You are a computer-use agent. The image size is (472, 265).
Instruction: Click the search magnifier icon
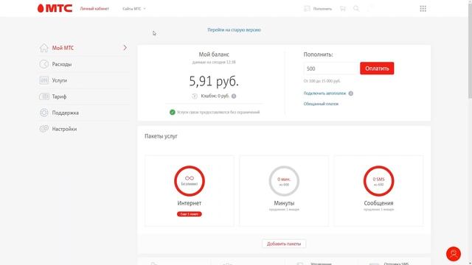[x=356, y=8]
